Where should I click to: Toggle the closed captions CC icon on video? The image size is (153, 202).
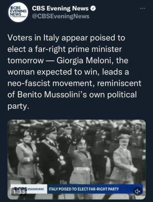coord(138,128)
